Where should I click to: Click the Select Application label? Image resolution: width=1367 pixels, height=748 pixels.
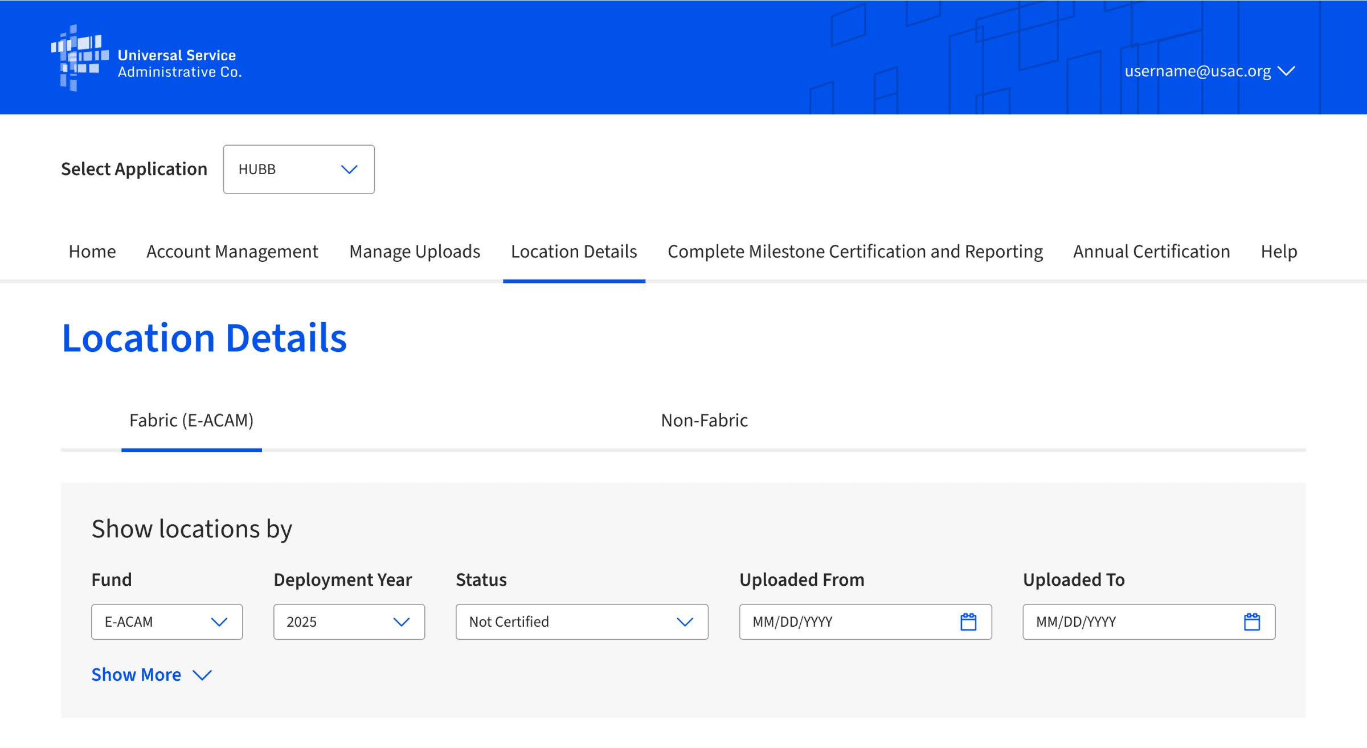[134, 169]
